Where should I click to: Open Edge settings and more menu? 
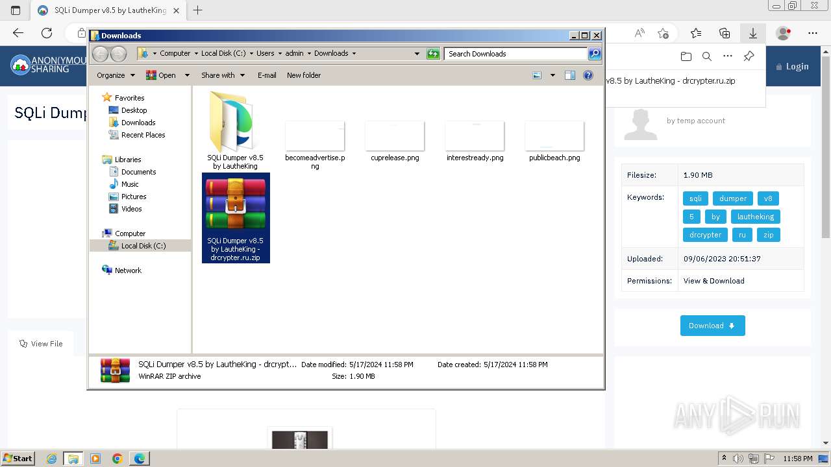(813, 33)
